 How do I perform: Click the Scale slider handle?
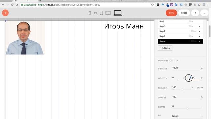pos(182,89)
